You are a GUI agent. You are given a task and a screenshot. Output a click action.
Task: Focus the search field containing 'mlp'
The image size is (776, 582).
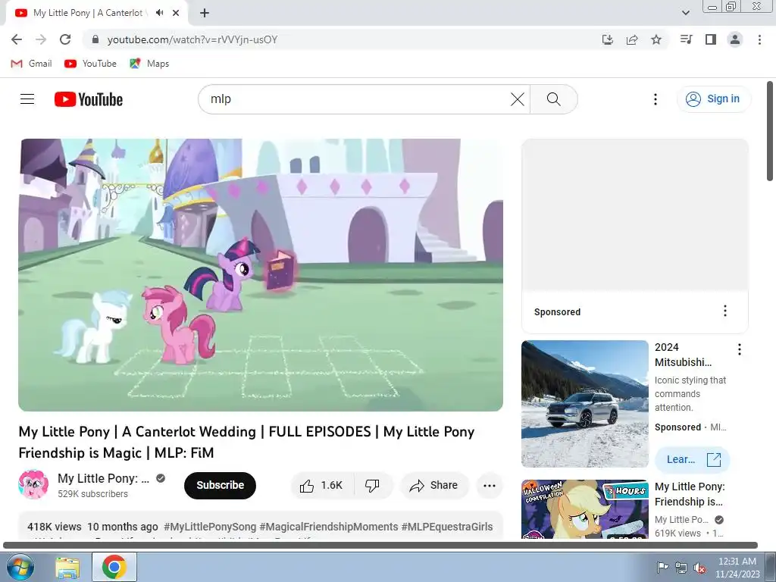click(x=364, y=99)
